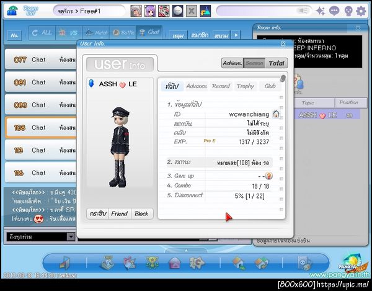Click the exit door icon in bottom bar
The width and height of the screenshot is (372, 291).
coord(64,263)
